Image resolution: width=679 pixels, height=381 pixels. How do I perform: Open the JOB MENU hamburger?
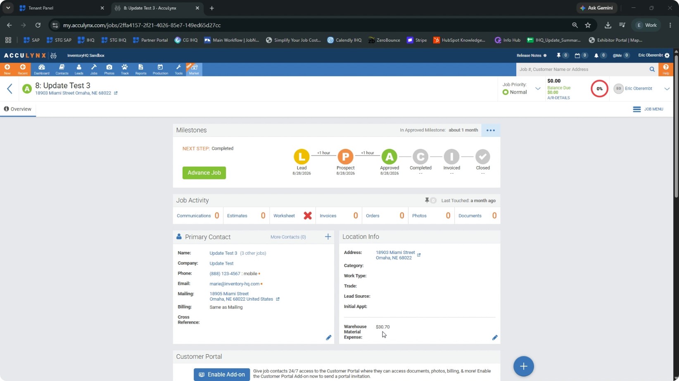coord(648,109)
